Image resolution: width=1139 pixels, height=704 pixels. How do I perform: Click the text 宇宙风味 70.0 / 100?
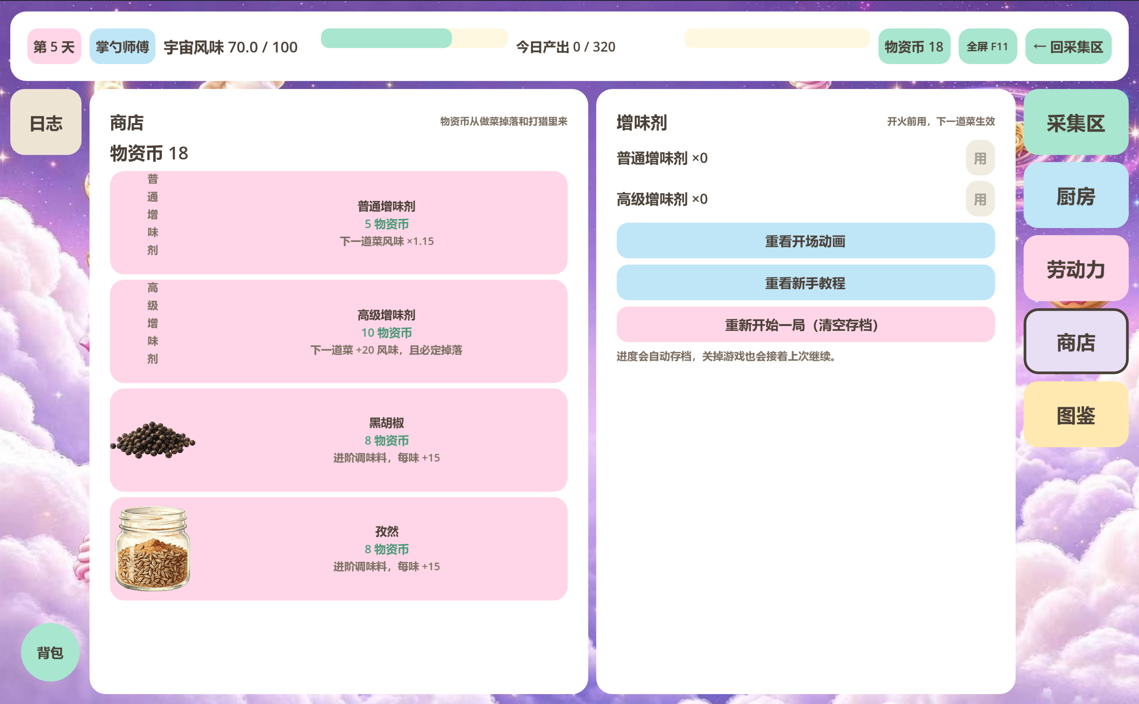coord(230,47)
